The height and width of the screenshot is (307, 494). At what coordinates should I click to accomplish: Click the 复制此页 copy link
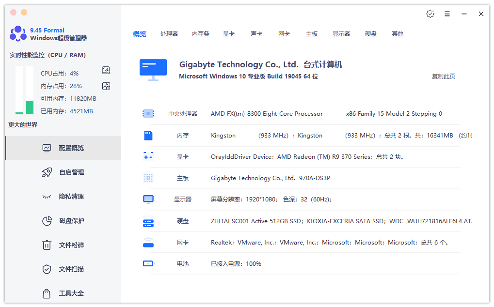tap(443, 76)
